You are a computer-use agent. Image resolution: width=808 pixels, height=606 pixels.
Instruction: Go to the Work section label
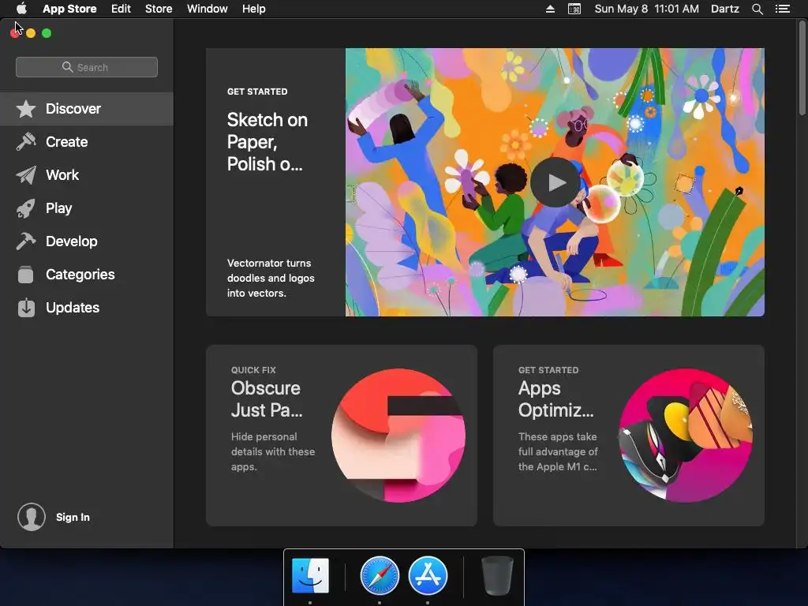62,174
